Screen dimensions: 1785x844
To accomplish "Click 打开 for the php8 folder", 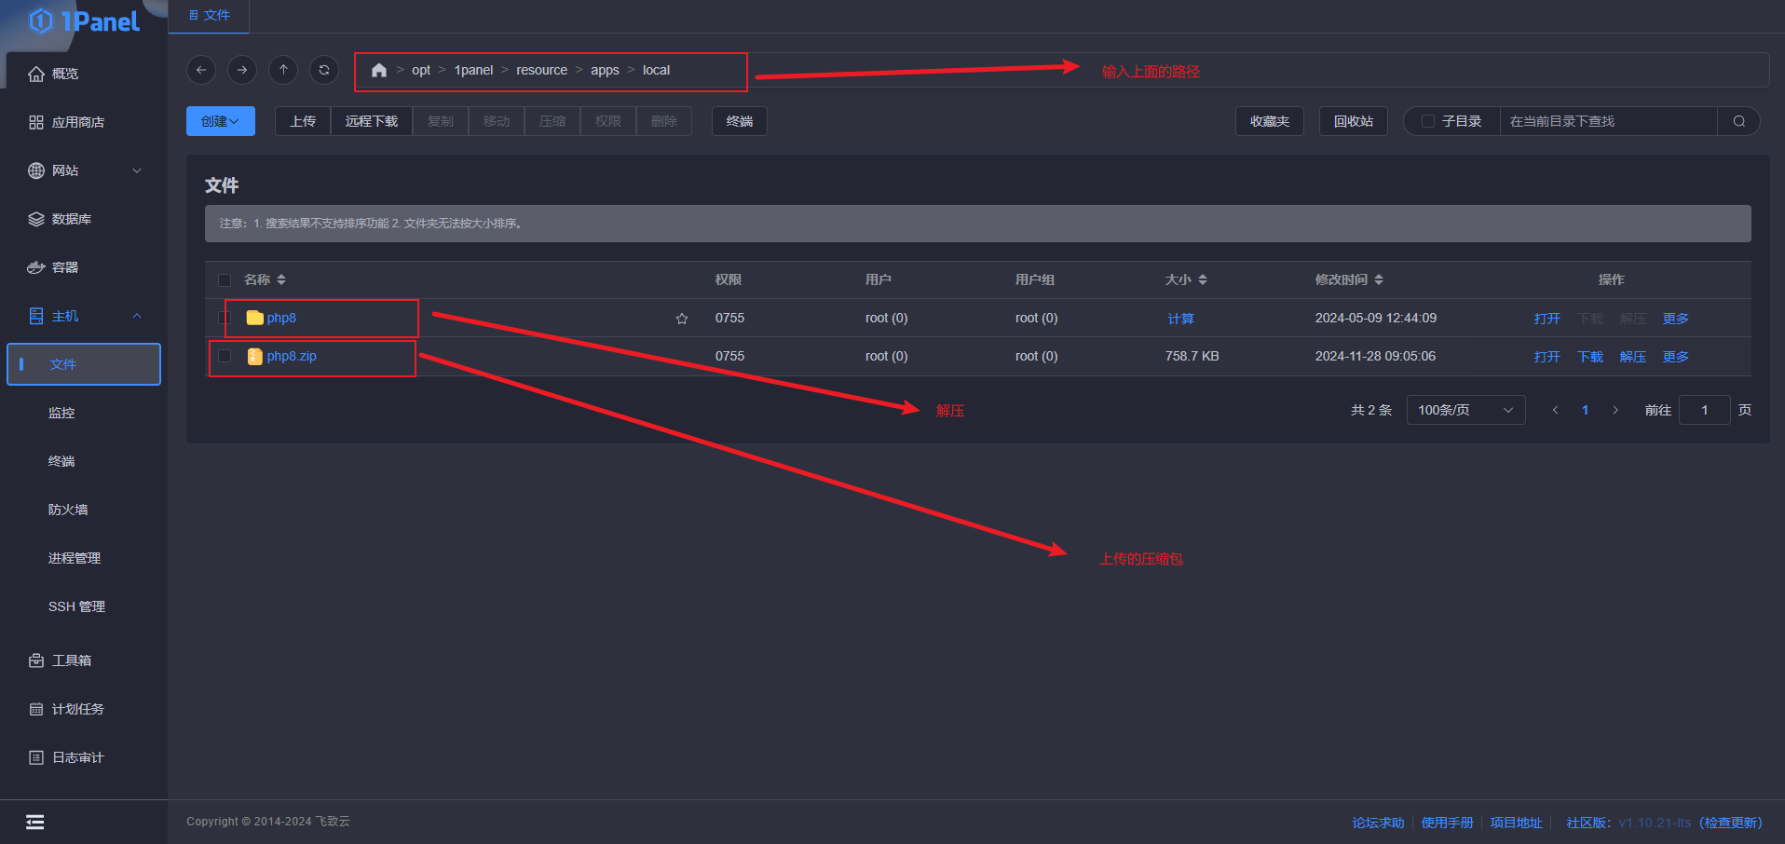I will pos(1547,319).
